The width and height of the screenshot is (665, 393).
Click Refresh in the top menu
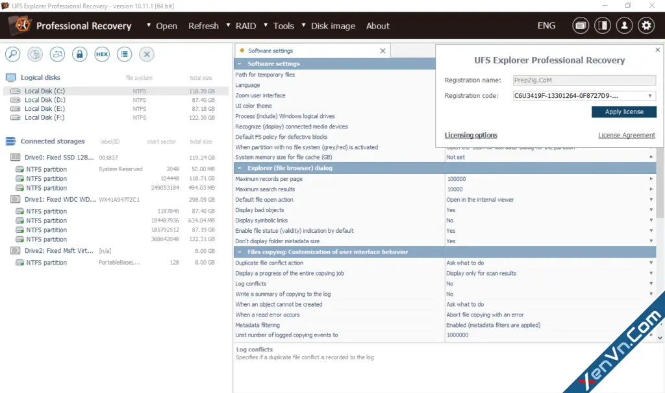(x=203, y=26)
